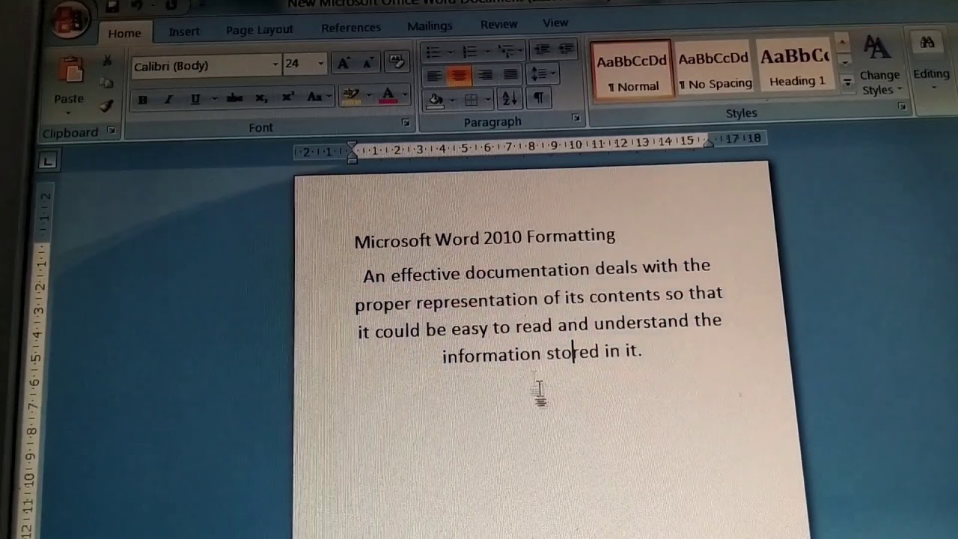958x539 pixels.
Task: Decrease paragraph indent
Action: pos(542,49)
